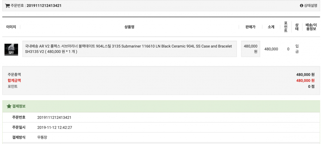Select the 상태 column header
This screenshot has width=321, height=144.
pyautogui.click(x=297, y=27)
